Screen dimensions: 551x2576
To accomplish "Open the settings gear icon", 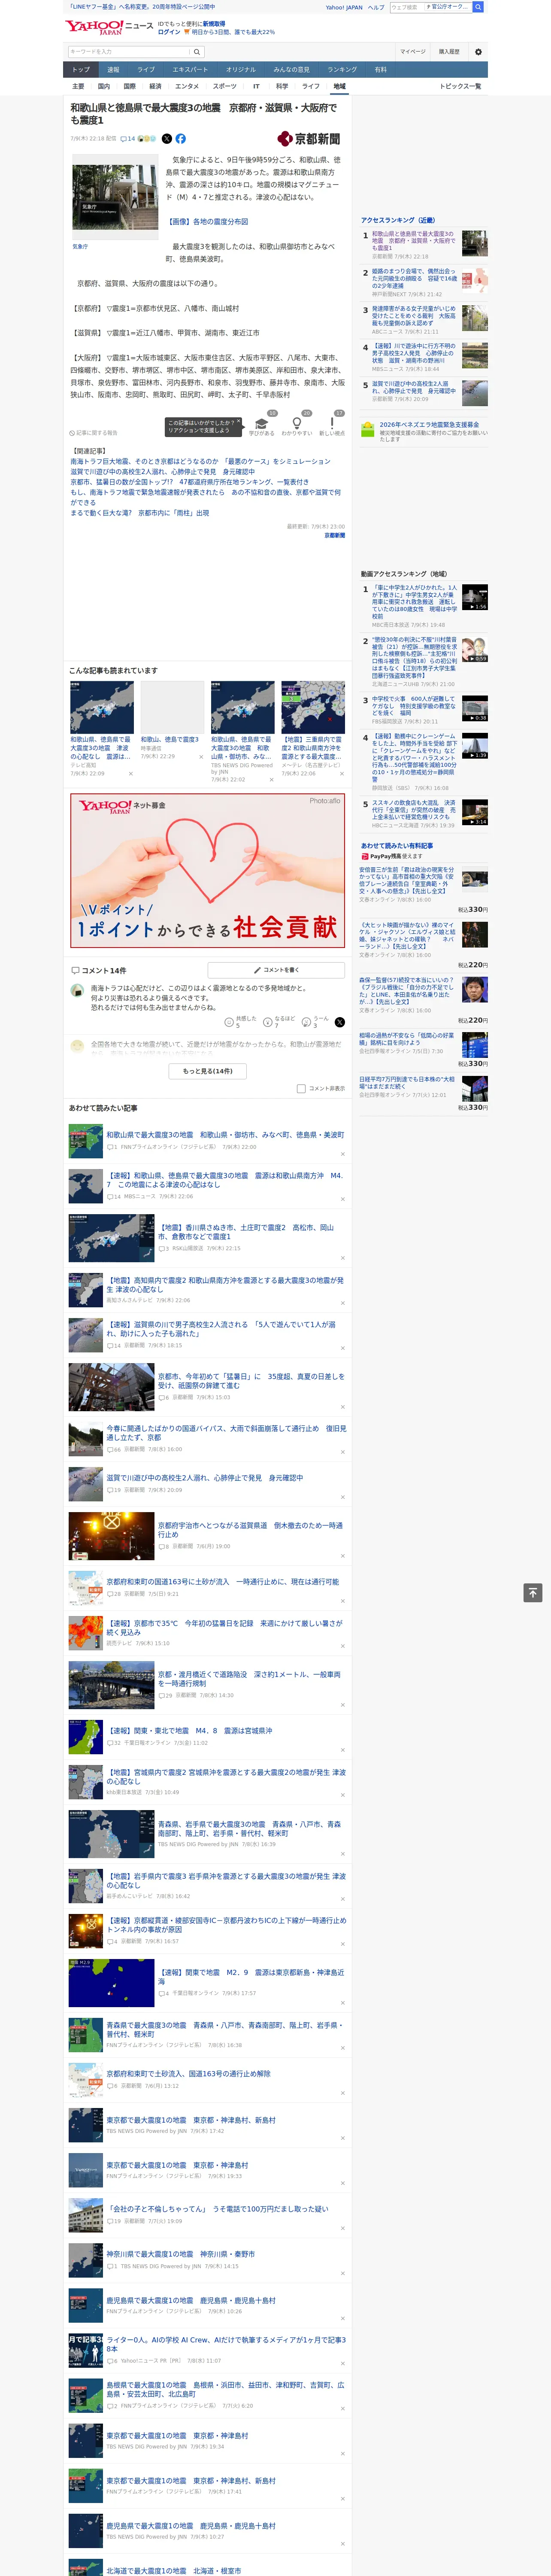I will click(478, 52).
